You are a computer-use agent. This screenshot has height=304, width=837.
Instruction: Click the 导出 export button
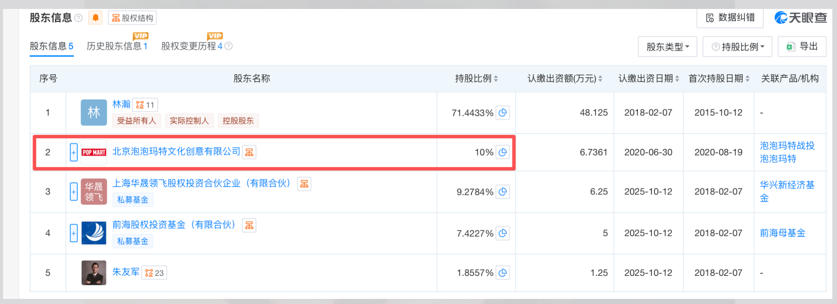click(x=802, y=46)
